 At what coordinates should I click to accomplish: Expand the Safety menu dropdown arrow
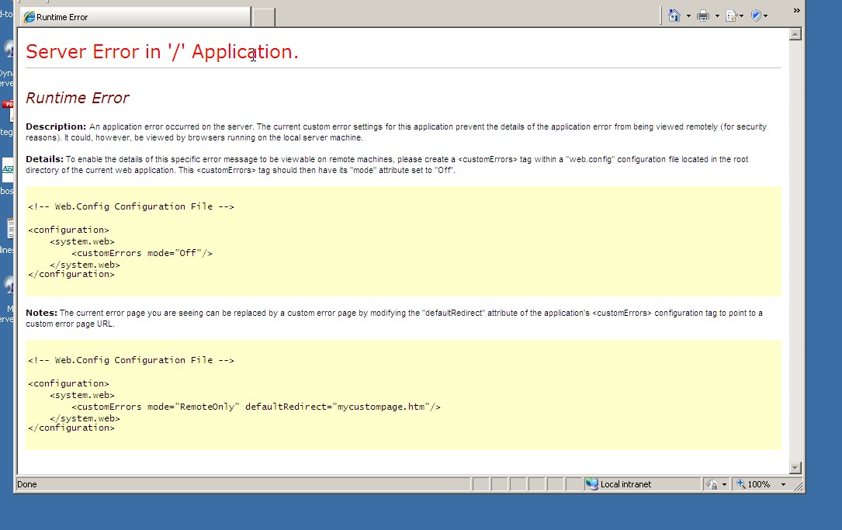tap(766, 16)
